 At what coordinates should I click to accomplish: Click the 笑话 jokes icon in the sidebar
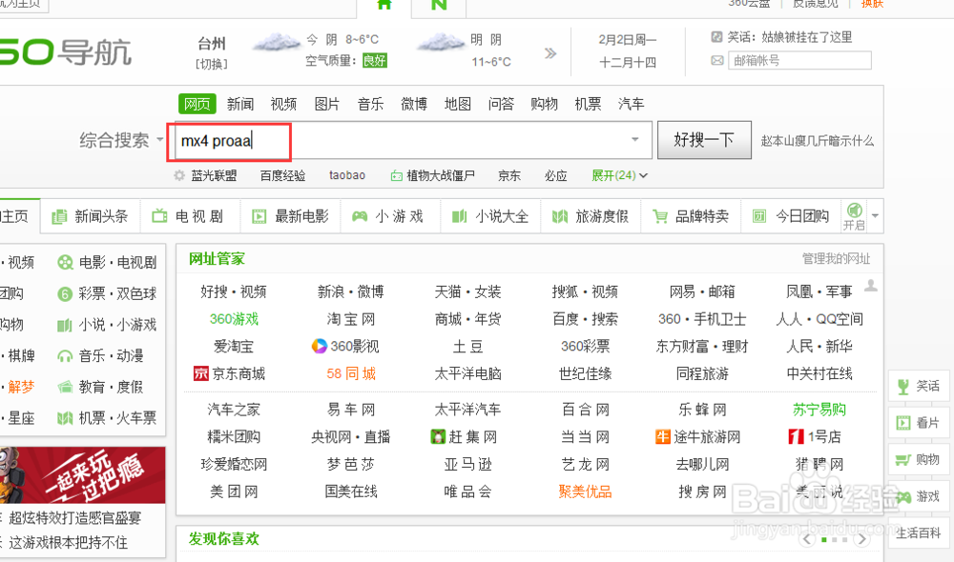[902, 386]
